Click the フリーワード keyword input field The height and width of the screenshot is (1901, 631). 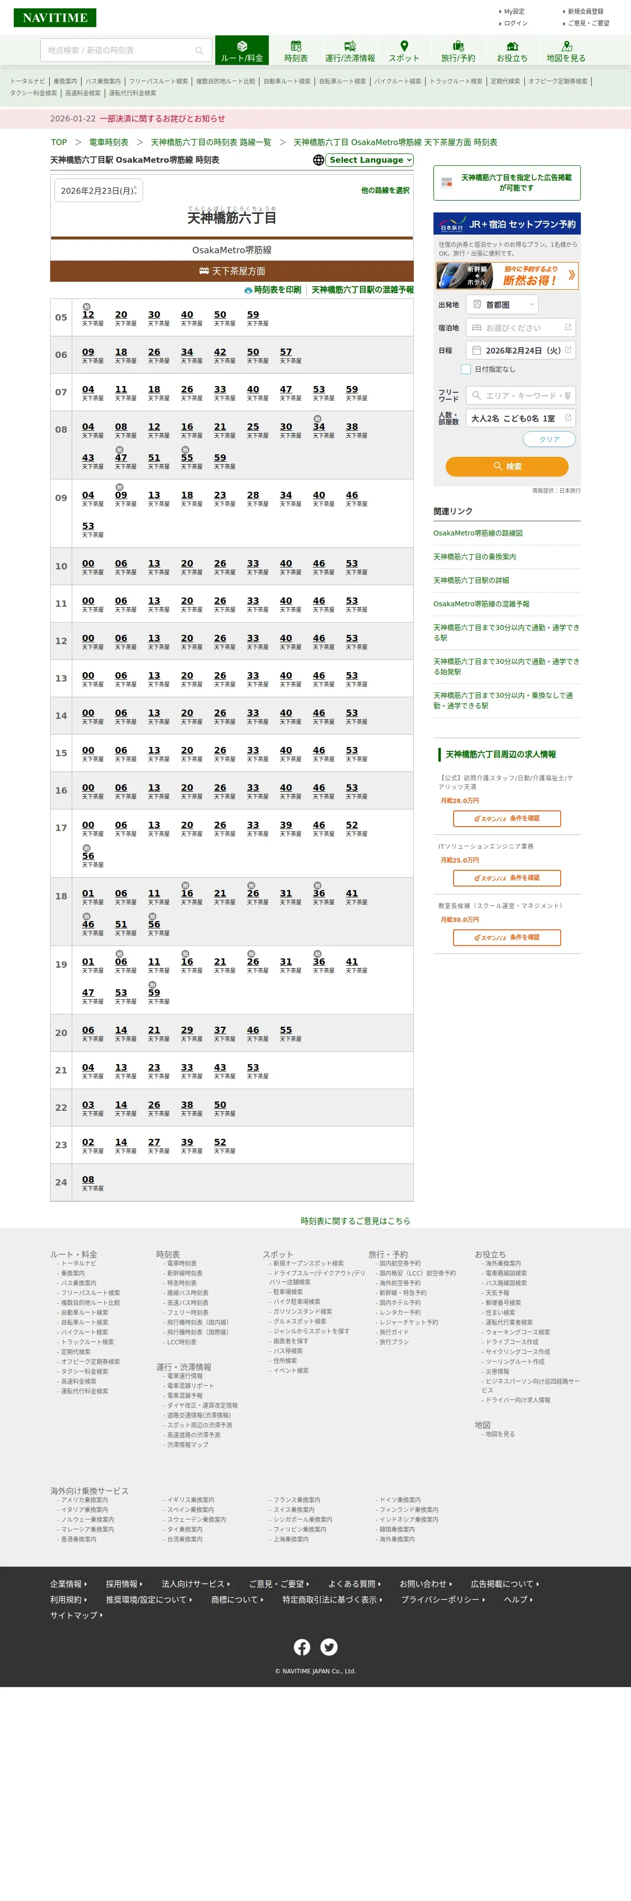pyautogui.click(x=520, y=395)
